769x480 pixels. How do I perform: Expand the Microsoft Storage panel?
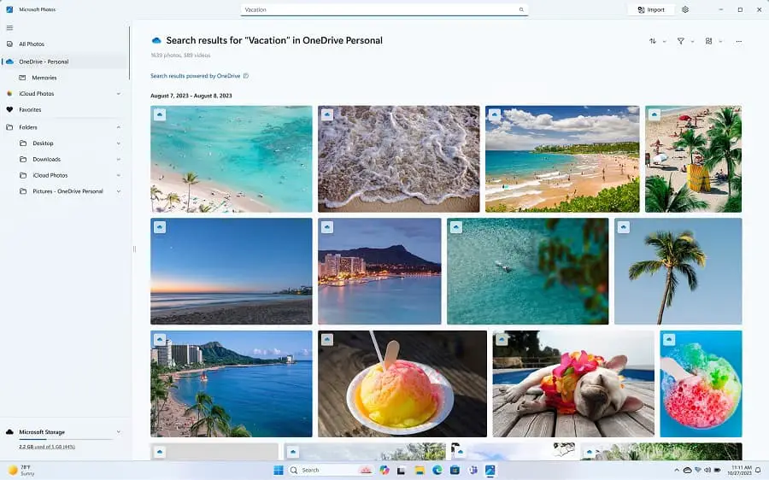[x=118, y=432]
